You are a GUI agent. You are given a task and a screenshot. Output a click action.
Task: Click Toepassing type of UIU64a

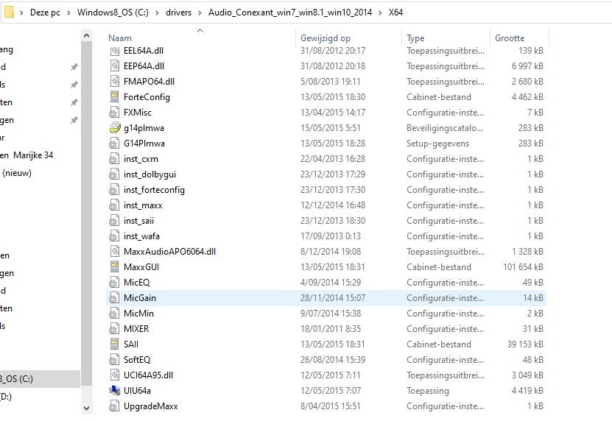[428, 391]
